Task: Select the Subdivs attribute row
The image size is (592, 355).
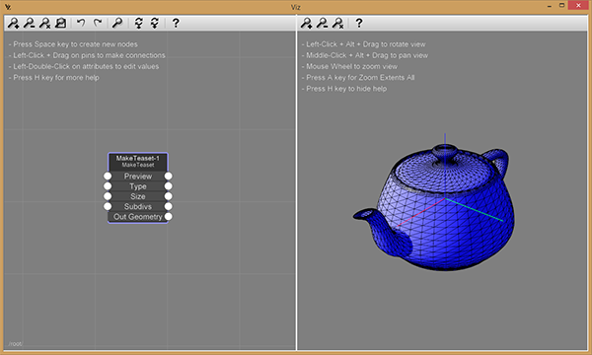Action: pyautogui.click(x=138, y=206)
